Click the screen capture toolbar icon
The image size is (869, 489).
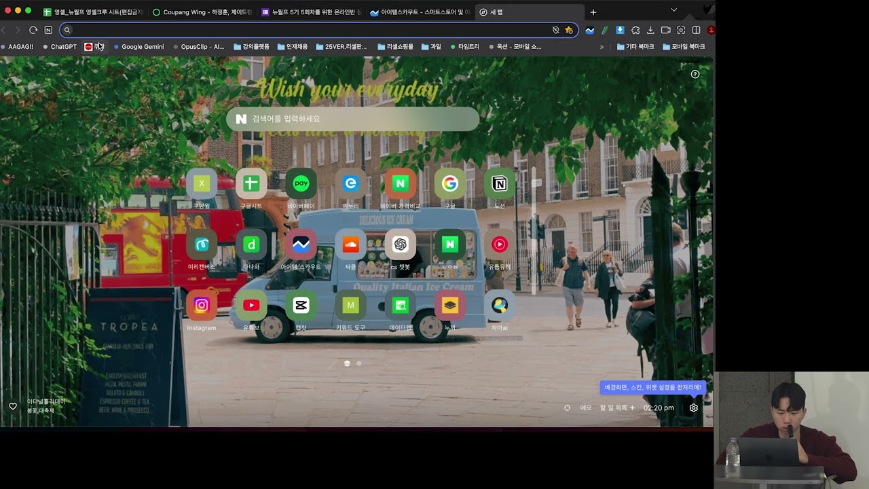pos(681,30)
